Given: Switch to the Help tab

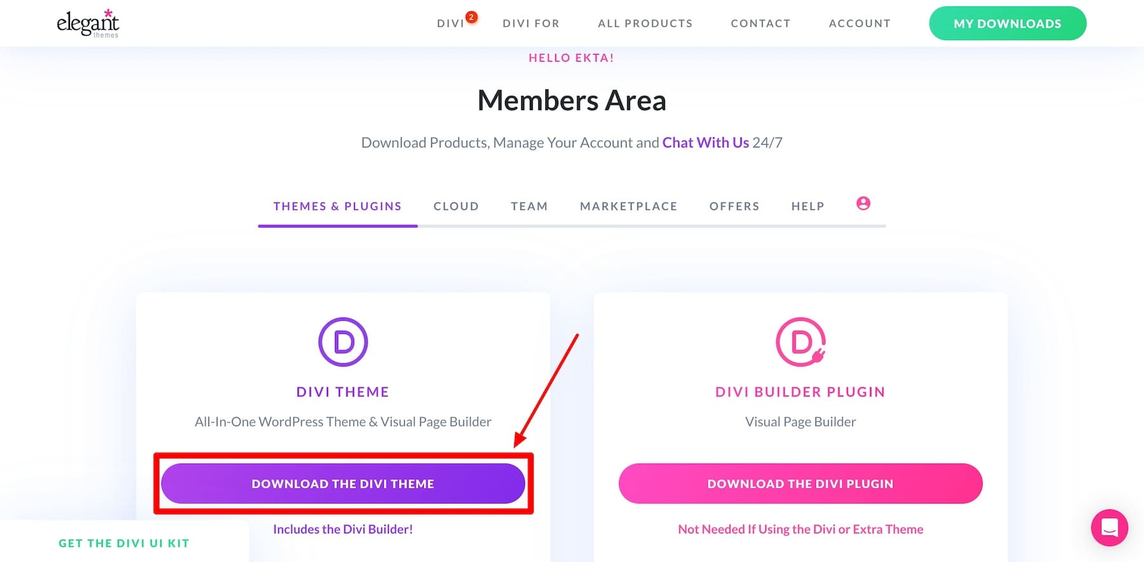Looking at the screenshot, I should click(807, 206).
